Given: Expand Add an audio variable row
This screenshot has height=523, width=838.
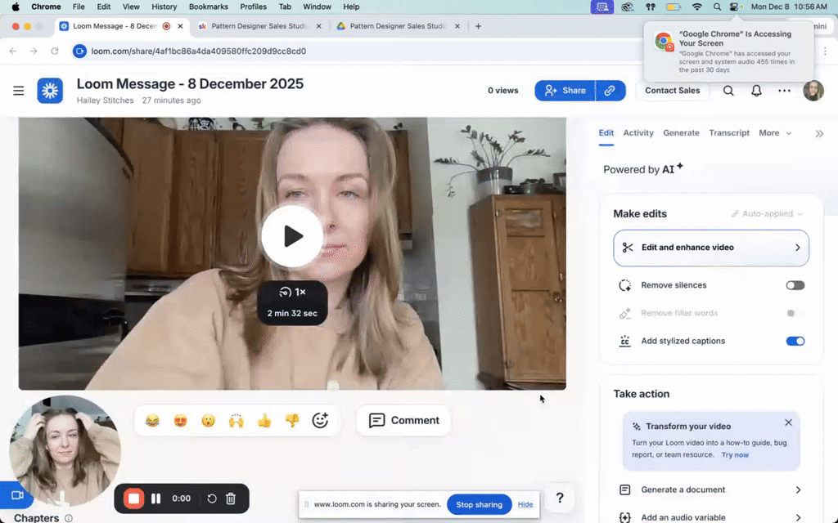Looking at the screenshot, I should (x=711, y=516).
